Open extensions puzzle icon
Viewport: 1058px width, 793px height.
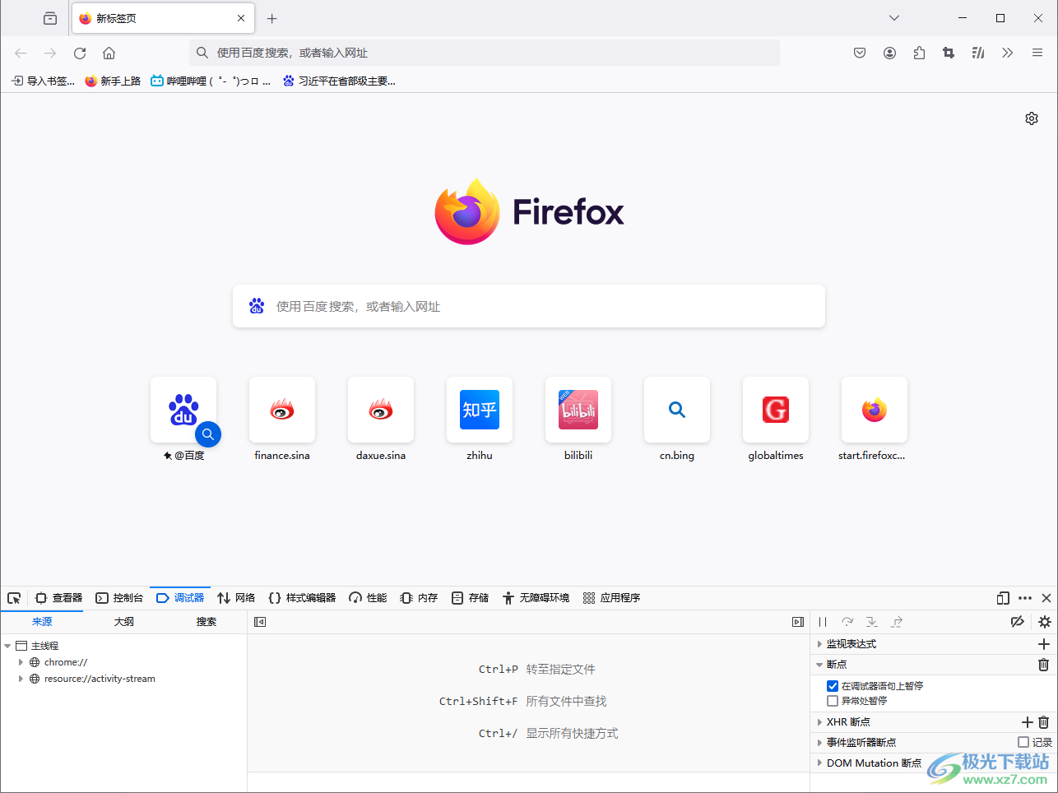(919, 53)
